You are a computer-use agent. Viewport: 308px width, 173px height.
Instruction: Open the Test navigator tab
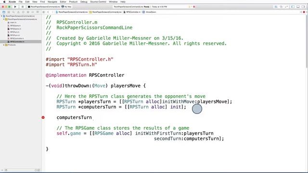tap(23, 12)
